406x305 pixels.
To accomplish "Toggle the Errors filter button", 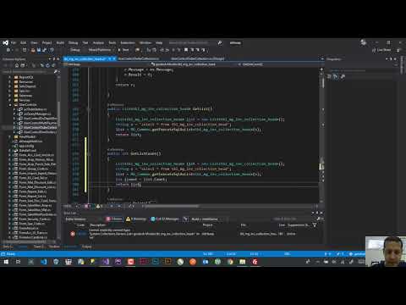I will [114, 219].
